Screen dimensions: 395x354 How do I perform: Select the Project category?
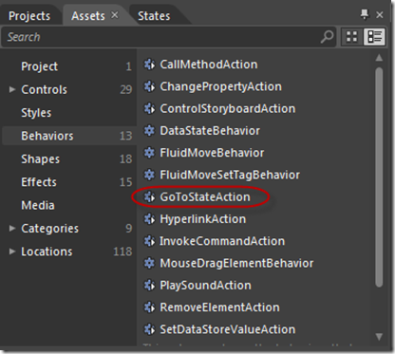40,66
